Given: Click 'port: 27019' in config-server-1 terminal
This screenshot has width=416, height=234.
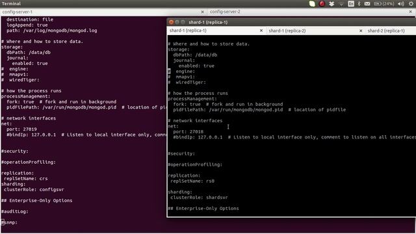Looking at the screenshot, I should (x=21, y=129).
